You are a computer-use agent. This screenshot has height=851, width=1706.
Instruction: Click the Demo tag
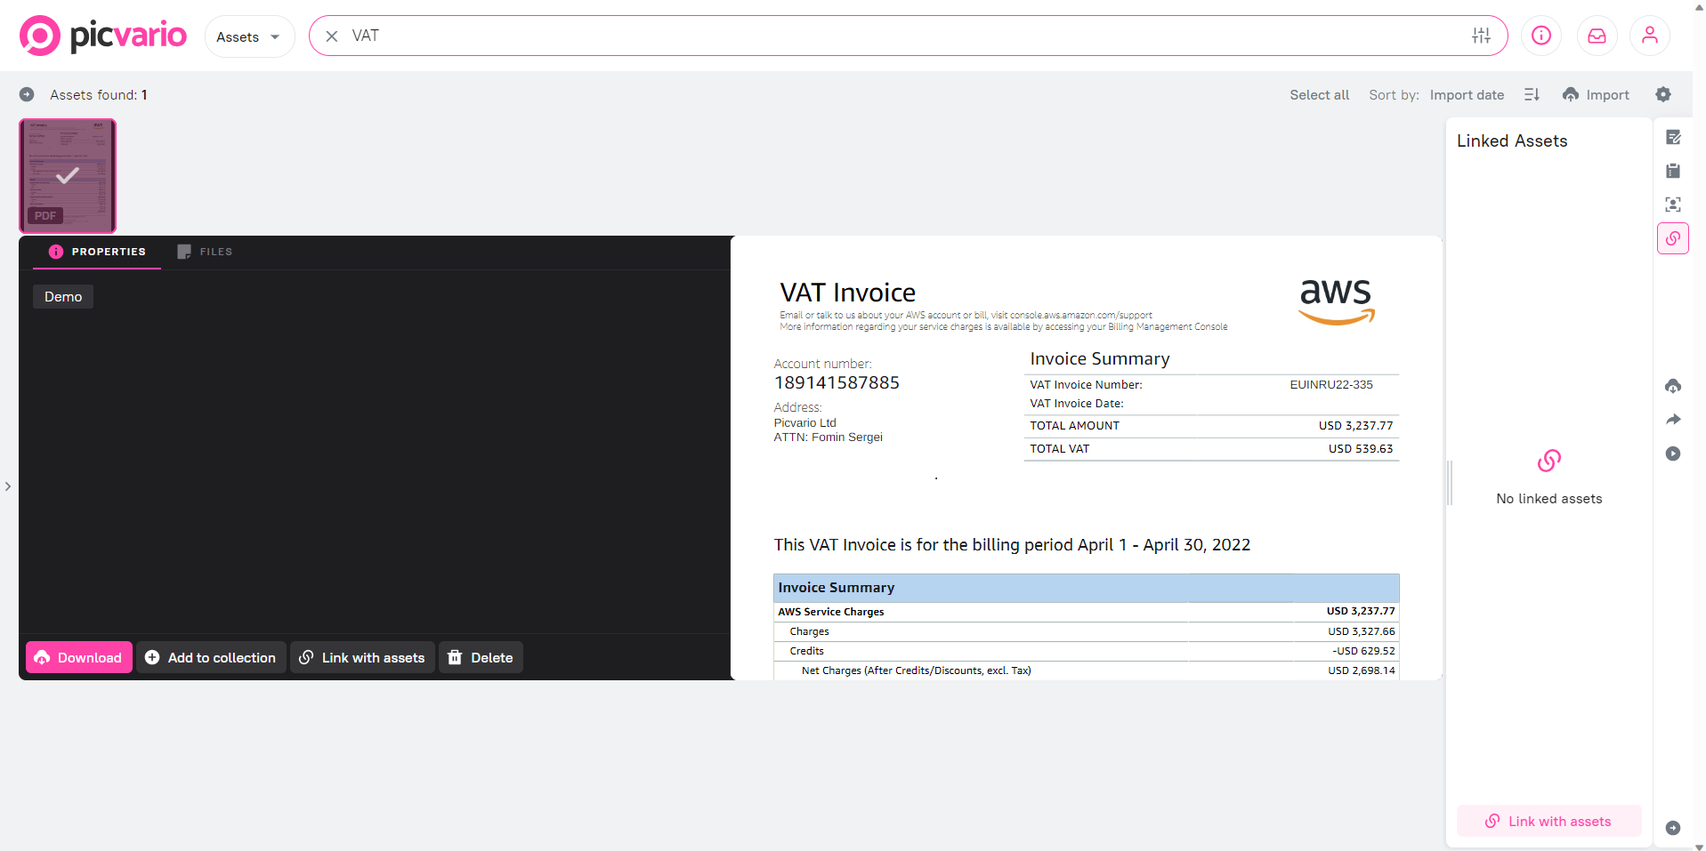[63, 297]
